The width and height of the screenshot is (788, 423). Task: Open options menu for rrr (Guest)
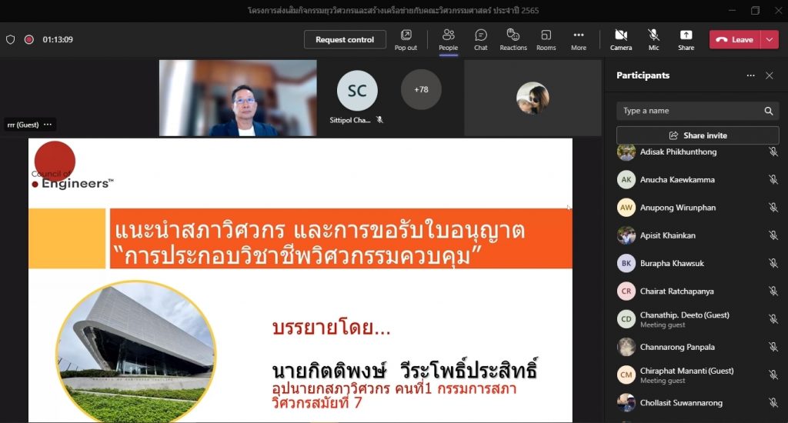click(x=48, y=125)
